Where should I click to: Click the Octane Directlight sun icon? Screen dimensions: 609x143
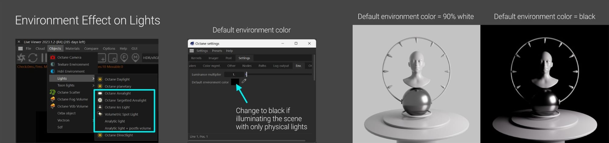(x=100, y=135)
